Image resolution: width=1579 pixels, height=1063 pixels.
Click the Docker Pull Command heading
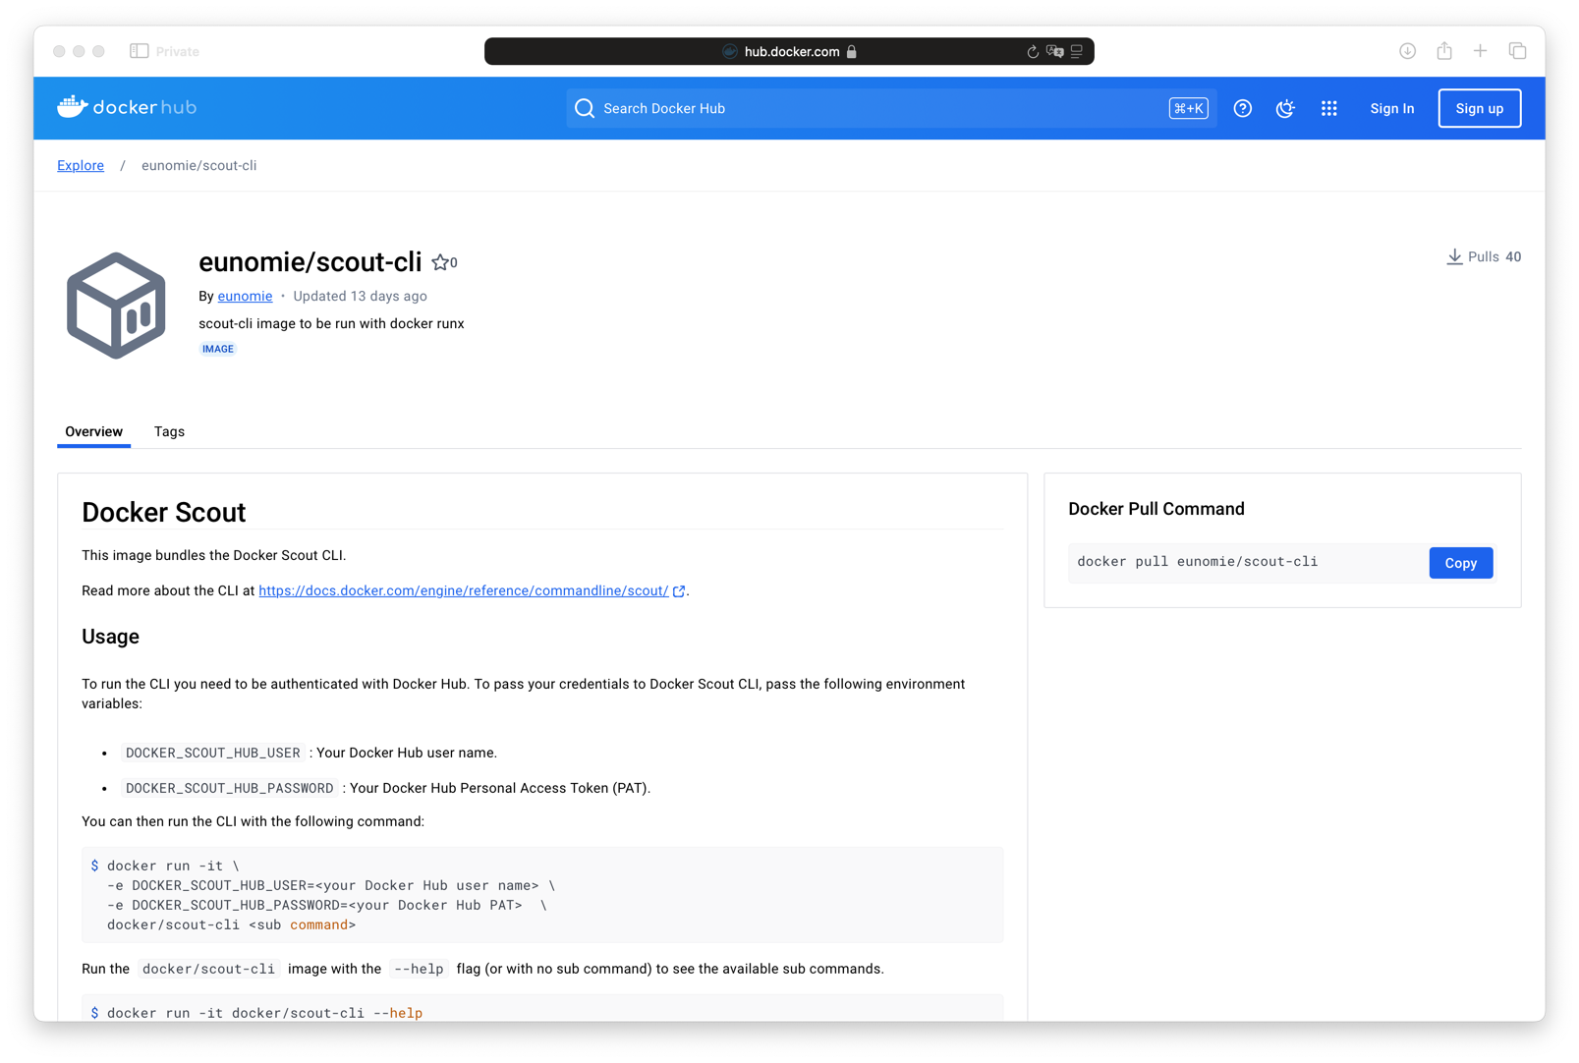1156,509
